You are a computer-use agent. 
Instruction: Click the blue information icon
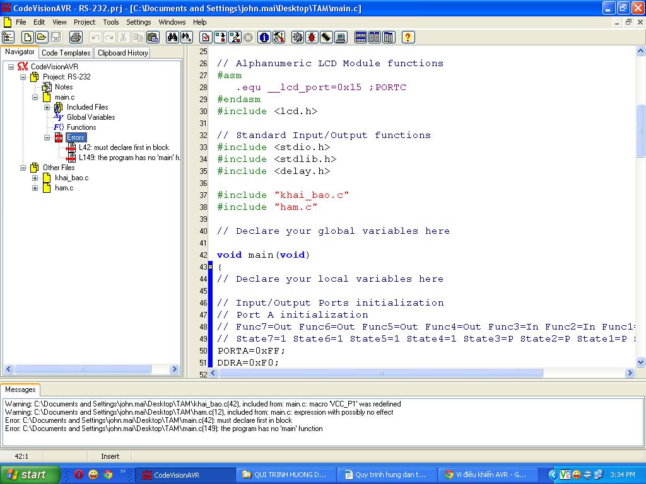[264, 37]
